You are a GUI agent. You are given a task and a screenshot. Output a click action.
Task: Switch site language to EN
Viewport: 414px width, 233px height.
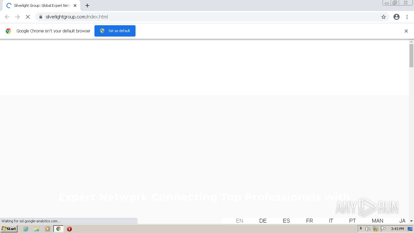point(240,221)
